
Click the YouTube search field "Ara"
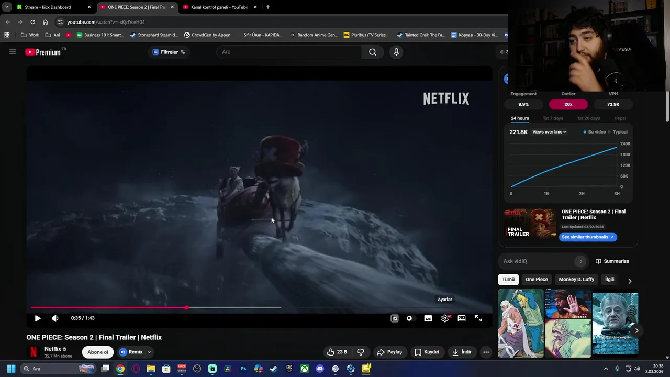click(289, 52)
